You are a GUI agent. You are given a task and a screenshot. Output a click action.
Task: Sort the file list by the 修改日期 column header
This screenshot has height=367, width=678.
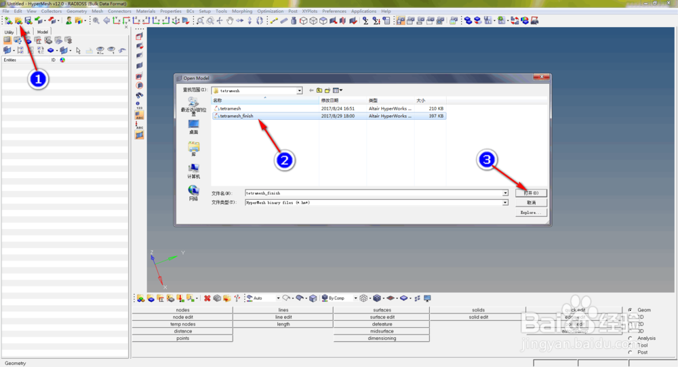pyautogui.click(x=343, y=100)
